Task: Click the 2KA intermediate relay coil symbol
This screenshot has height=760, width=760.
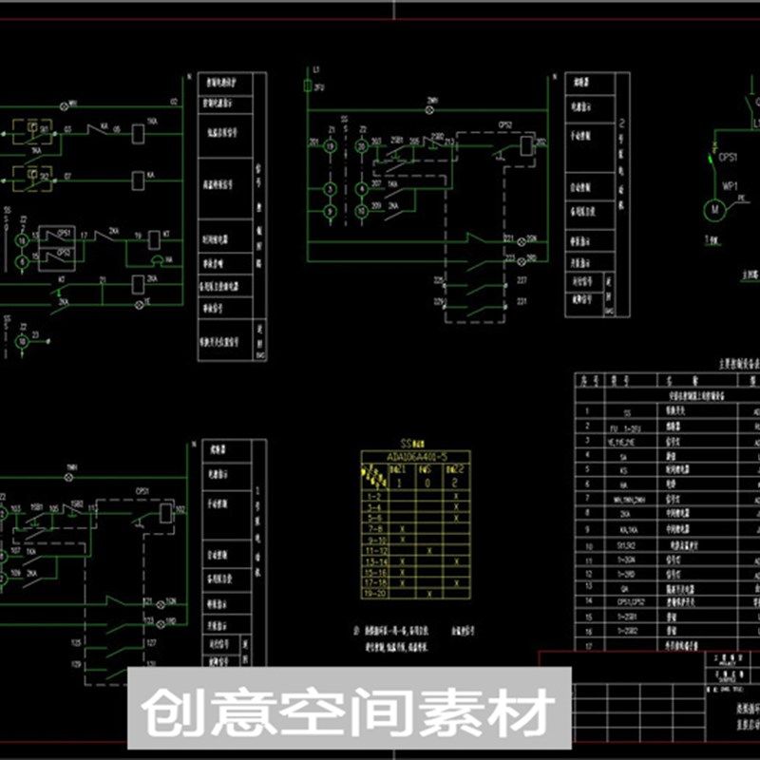Action: 137,284
